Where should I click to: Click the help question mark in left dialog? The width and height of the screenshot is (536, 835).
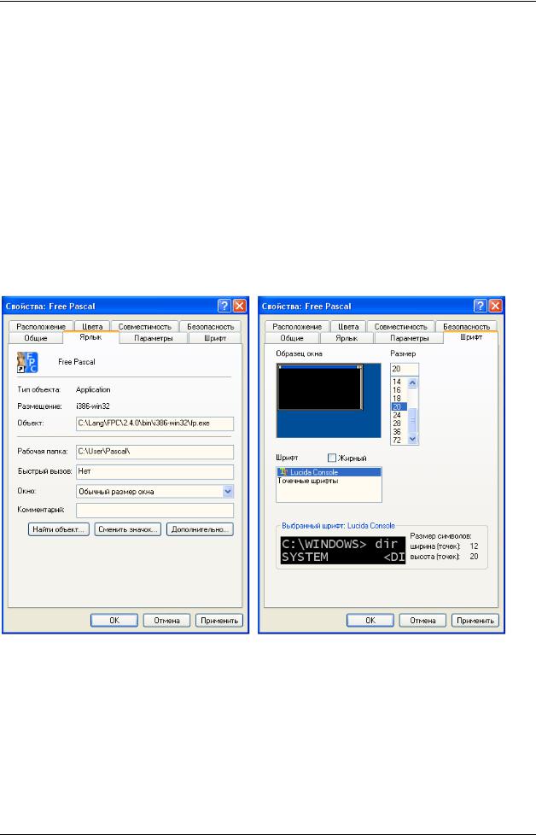point(224,306)
